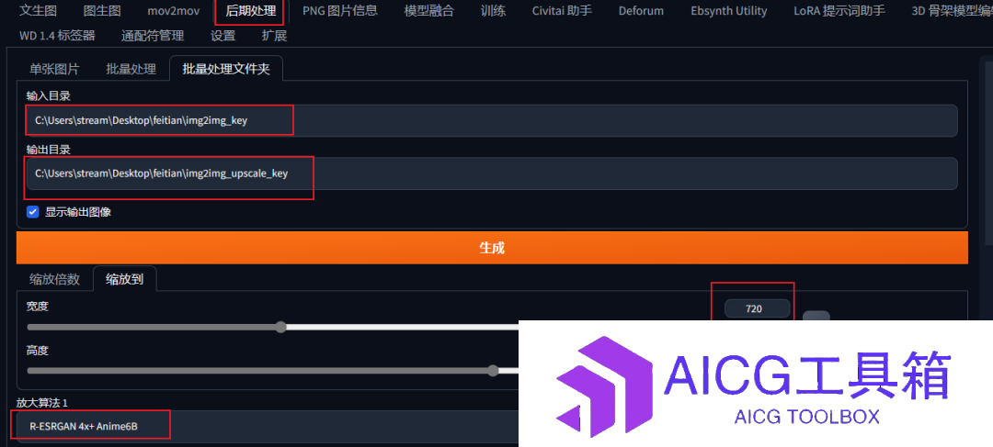
Task: Go to the PNG 图片信息 tab
Action: [340, 11]
